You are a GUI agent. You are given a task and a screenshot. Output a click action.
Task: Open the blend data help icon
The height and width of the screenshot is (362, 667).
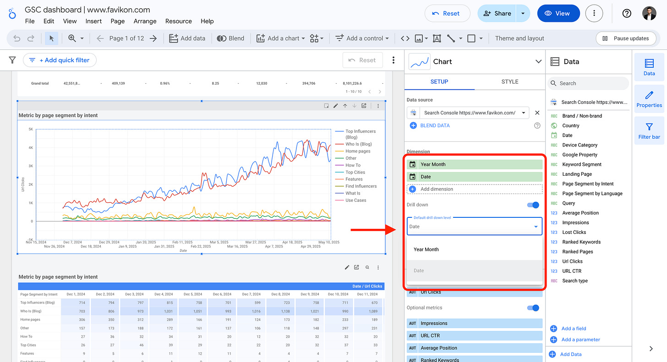point(537,125)
